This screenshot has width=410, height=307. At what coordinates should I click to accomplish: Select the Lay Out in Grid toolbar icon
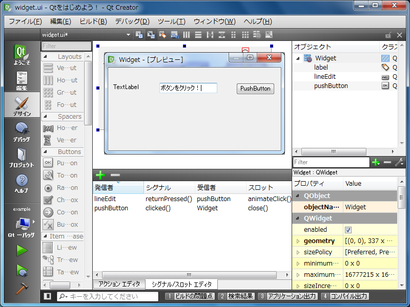click(245, 35)
